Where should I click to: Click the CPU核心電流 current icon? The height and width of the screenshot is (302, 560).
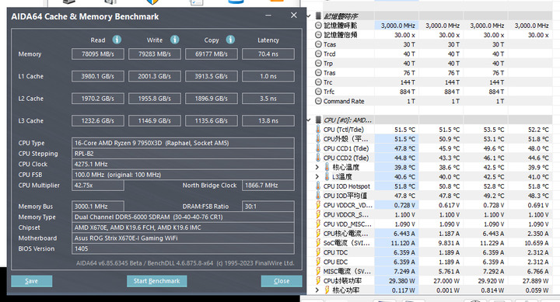pyautogui.click(x=318, y=234)
